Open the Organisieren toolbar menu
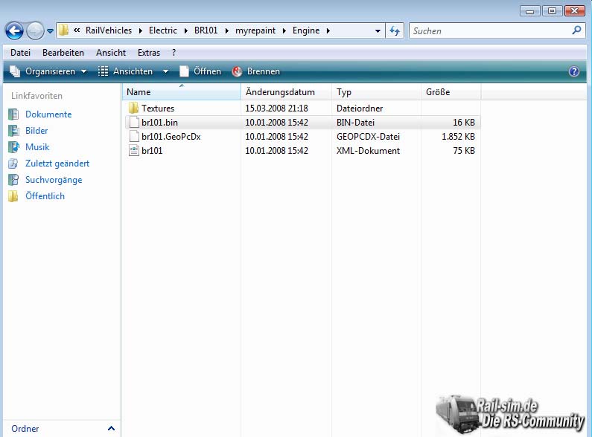This screenshot has height=437, width=592. coord(48,71)
